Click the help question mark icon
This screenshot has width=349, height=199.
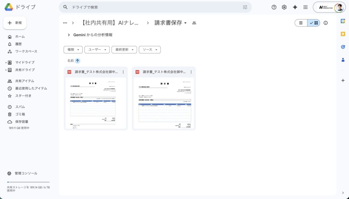(x=274, y=7)
